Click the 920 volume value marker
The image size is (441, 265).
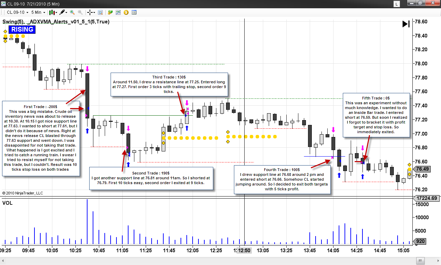coord(420,241)
